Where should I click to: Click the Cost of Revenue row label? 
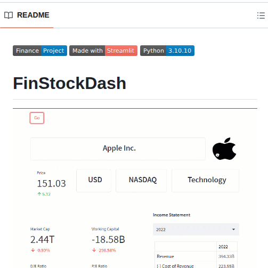tap(175, 266)
